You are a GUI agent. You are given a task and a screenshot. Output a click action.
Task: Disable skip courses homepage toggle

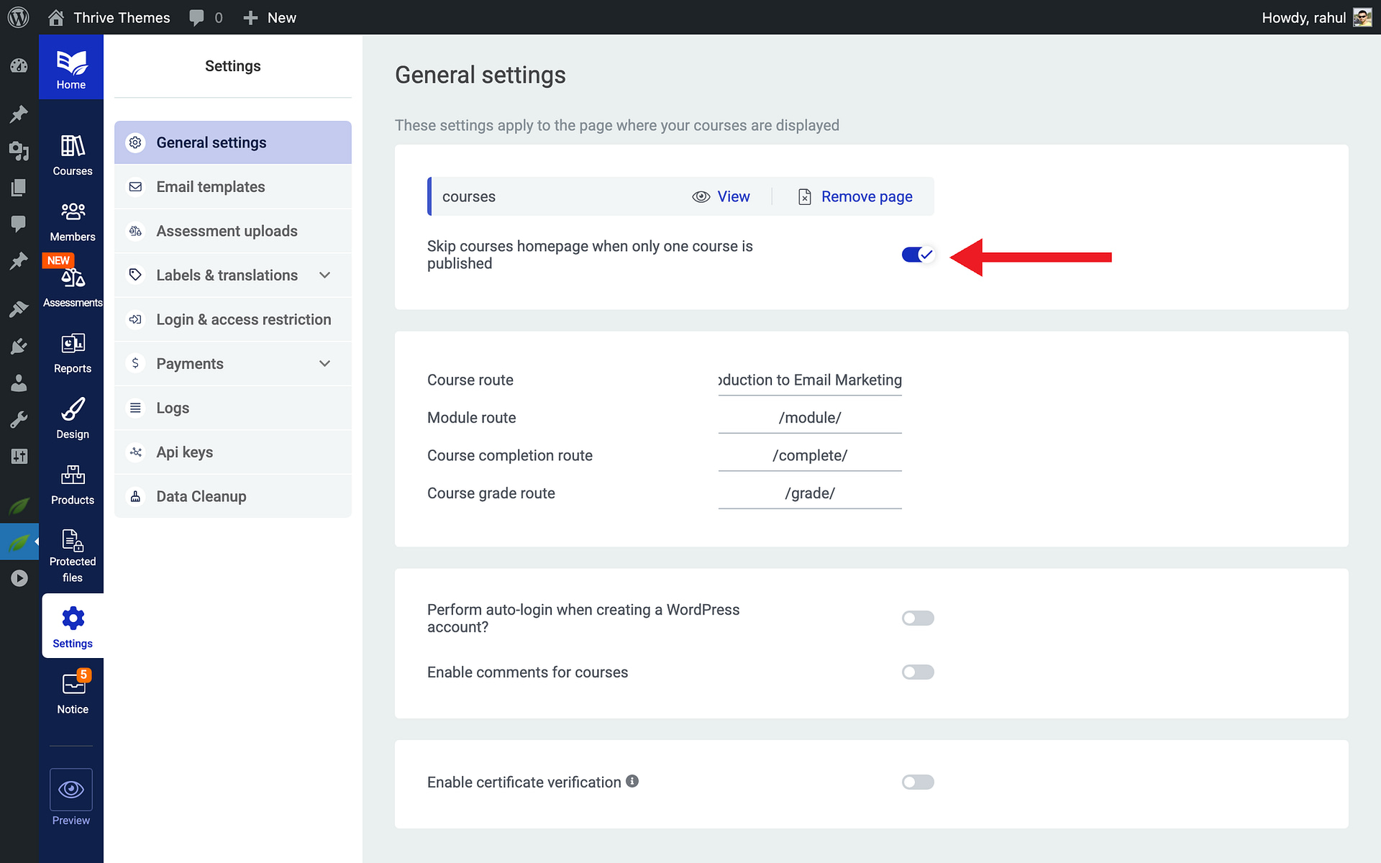[x=918, y=254]
